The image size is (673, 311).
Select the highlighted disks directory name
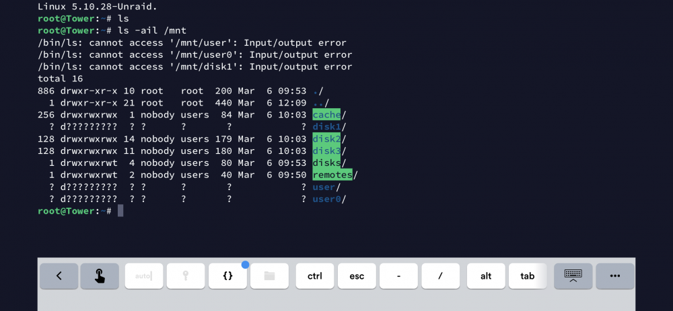326,163
